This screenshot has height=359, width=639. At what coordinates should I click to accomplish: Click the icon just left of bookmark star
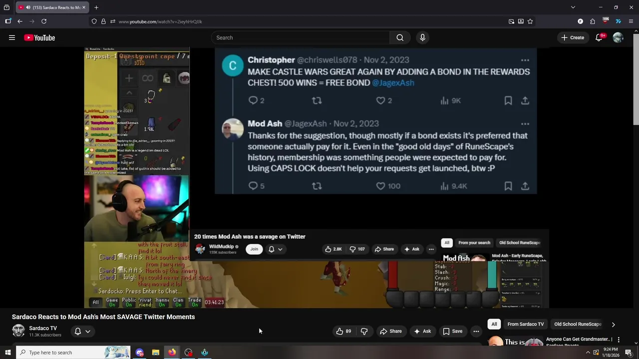click(521, 21)
